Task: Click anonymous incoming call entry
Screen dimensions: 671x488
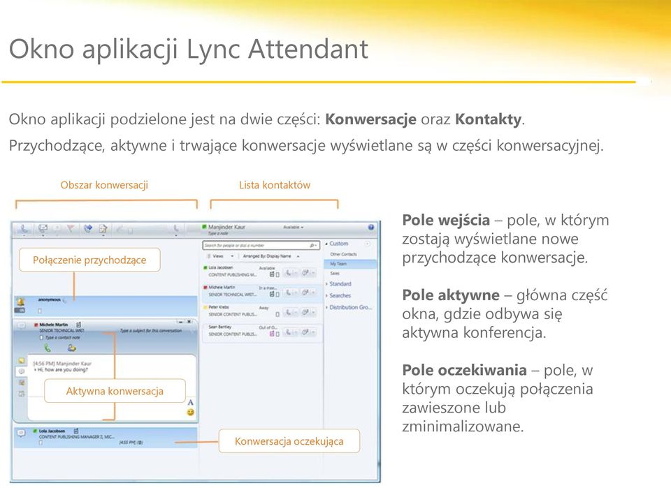Action: click(106, 306)
